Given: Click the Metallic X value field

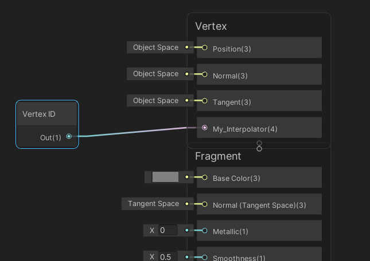Looking at the screenshot, I should tap(168, 231).
